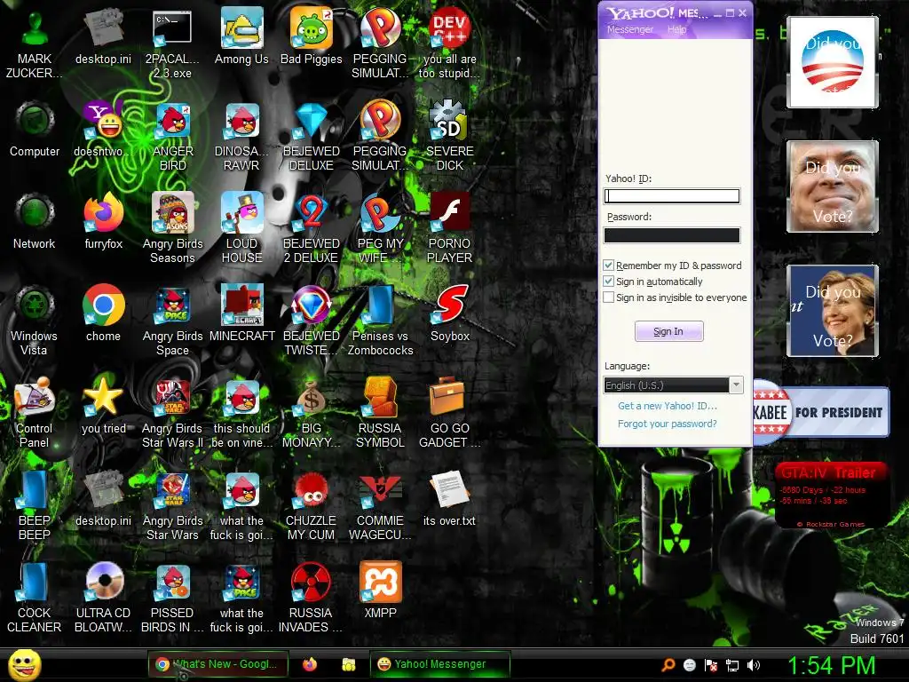Viewport: 909px width, 682px height.
Task: Click Forgot your password? link
Action: (x=668, y=424)
